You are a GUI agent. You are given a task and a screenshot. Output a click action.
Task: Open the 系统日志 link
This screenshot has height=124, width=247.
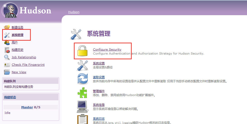pos(99,119)
